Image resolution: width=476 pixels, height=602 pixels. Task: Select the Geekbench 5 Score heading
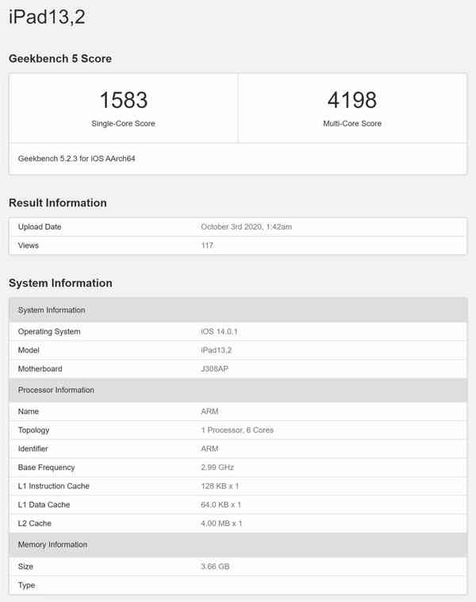tap(60, 58)
